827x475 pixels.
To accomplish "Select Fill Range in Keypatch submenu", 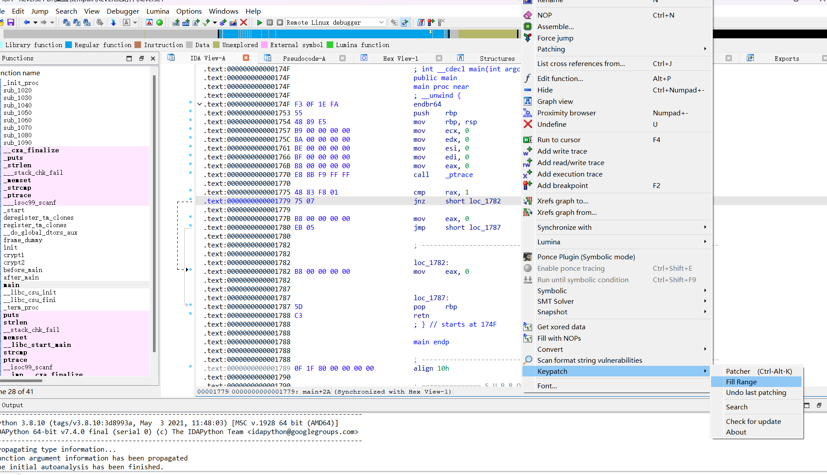I will (x=741, y=382).
